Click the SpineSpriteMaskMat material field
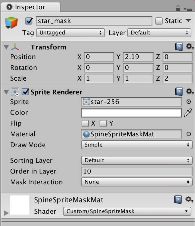Image resolution: width=195 pixels, height=226 pixels. click(131, 134)
